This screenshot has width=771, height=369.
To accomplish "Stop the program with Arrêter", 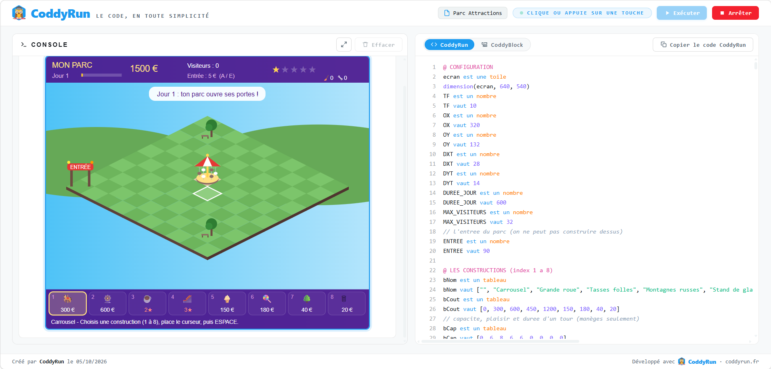I will tap(735, 13).
